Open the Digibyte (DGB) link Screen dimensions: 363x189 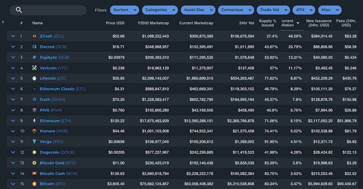coord(54,57)
